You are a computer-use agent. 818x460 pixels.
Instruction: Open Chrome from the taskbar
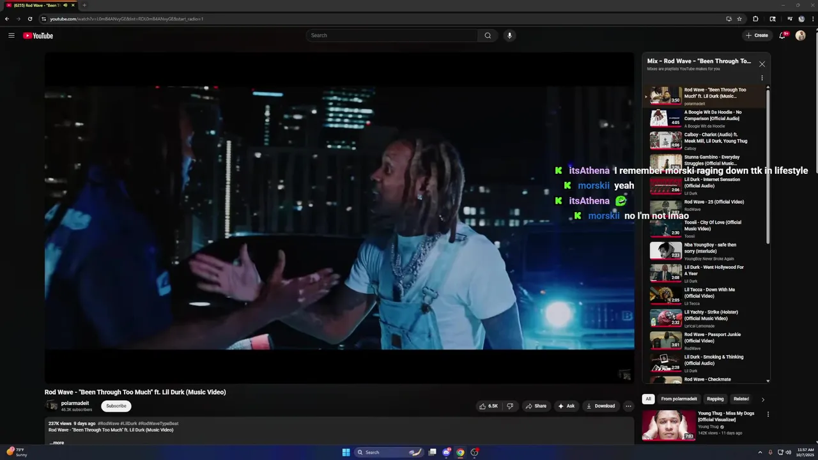pyautogui.click(x=460, y=452)
